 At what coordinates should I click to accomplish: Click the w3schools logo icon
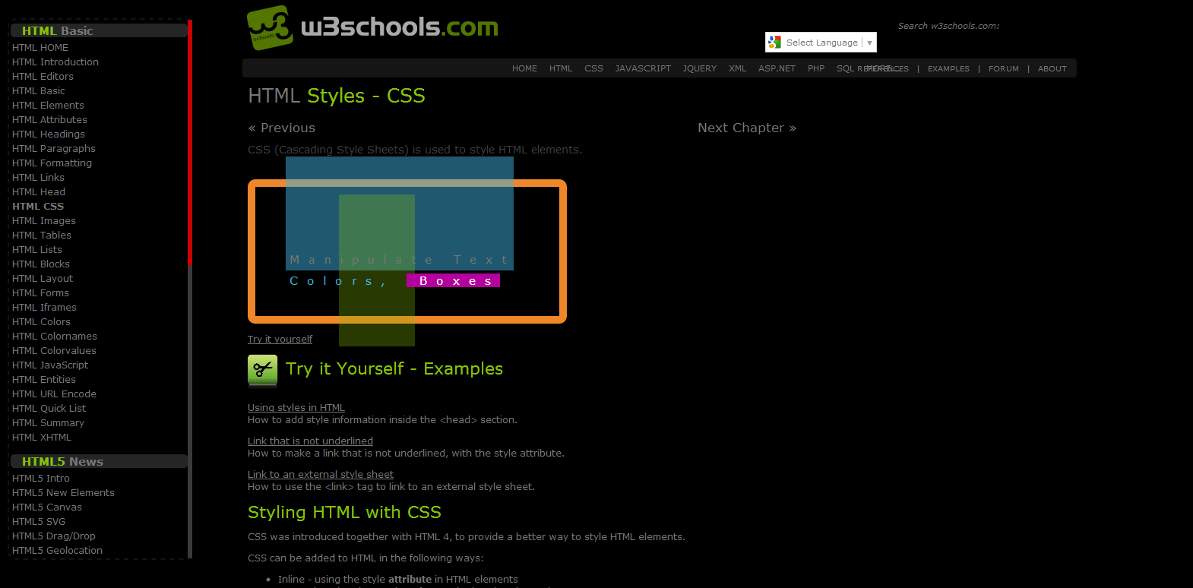coord(270,28)
